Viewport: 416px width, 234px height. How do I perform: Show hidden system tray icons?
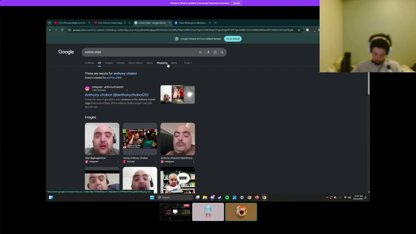327,197
